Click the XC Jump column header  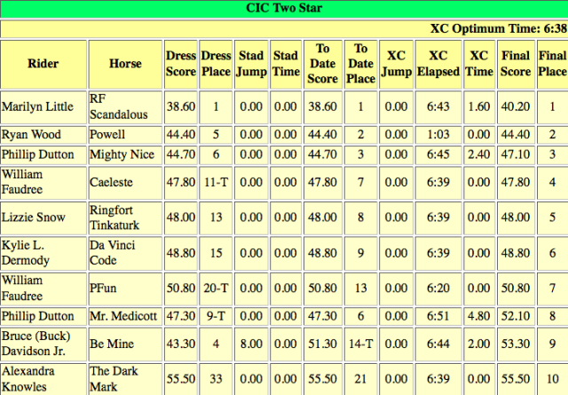(397, 64)
